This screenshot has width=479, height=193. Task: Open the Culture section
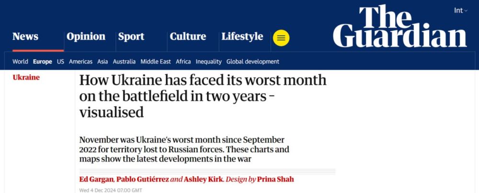click(x=188, y=36)
